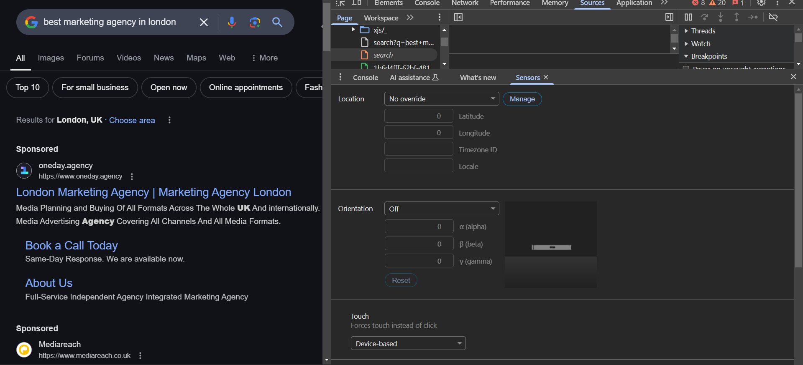Open the Orientation dropdown
Image resolution: width=803 pixels, height=365 pixels.
tap(441, 209)
